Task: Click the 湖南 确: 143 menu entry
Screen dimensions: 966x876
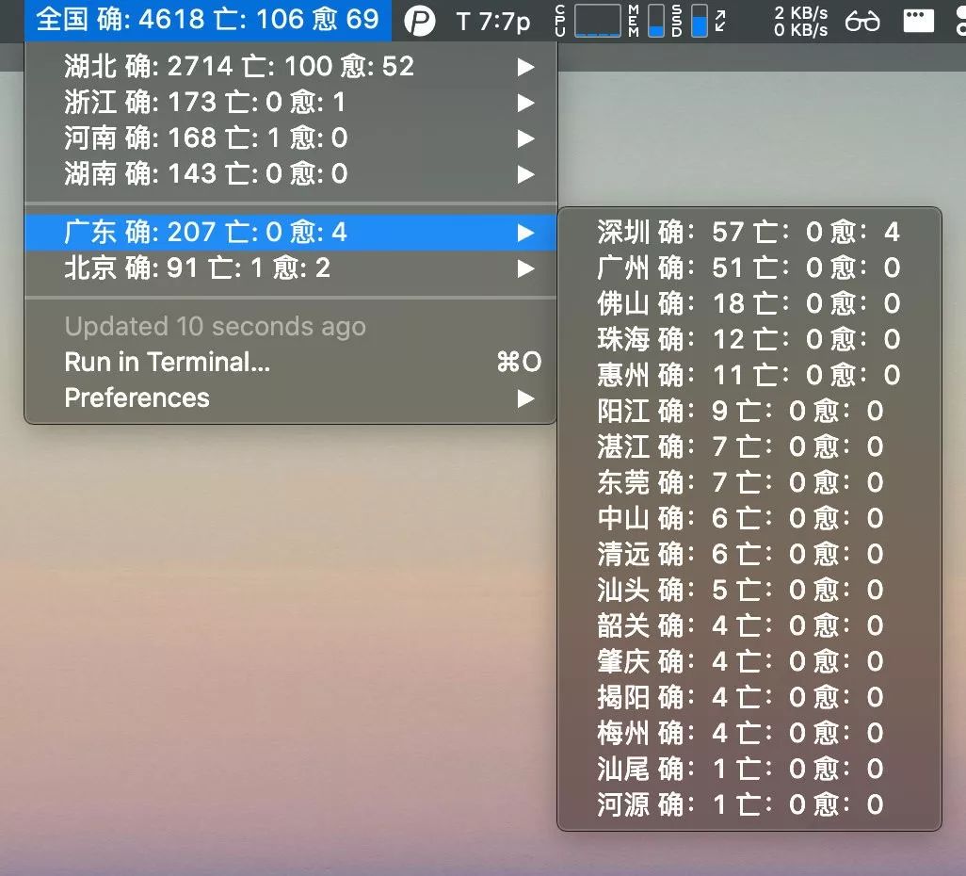Action: click(x=291, y=174)
